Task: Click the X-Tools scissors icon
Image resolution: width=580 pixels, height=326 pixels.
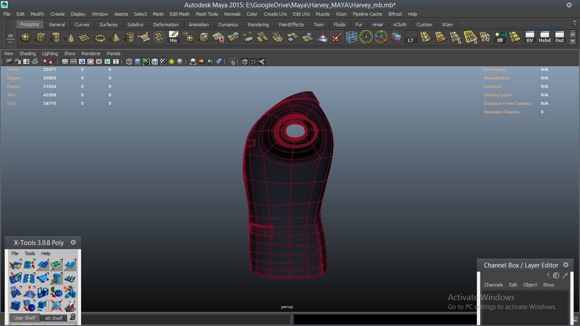Action: pyautogui.click(x=70, y=292)
